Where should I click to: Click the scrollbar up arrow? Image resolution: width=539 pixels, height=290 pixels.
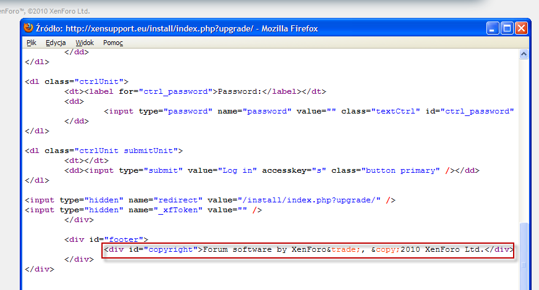524,54
